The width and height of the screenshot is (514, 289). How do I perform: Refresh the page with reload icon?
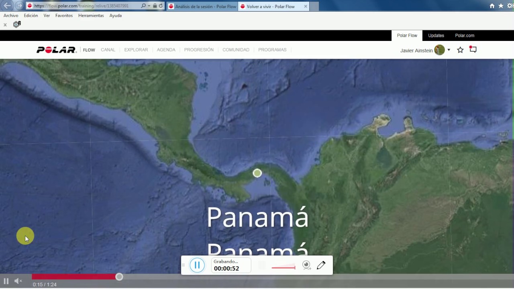(161, 6)
